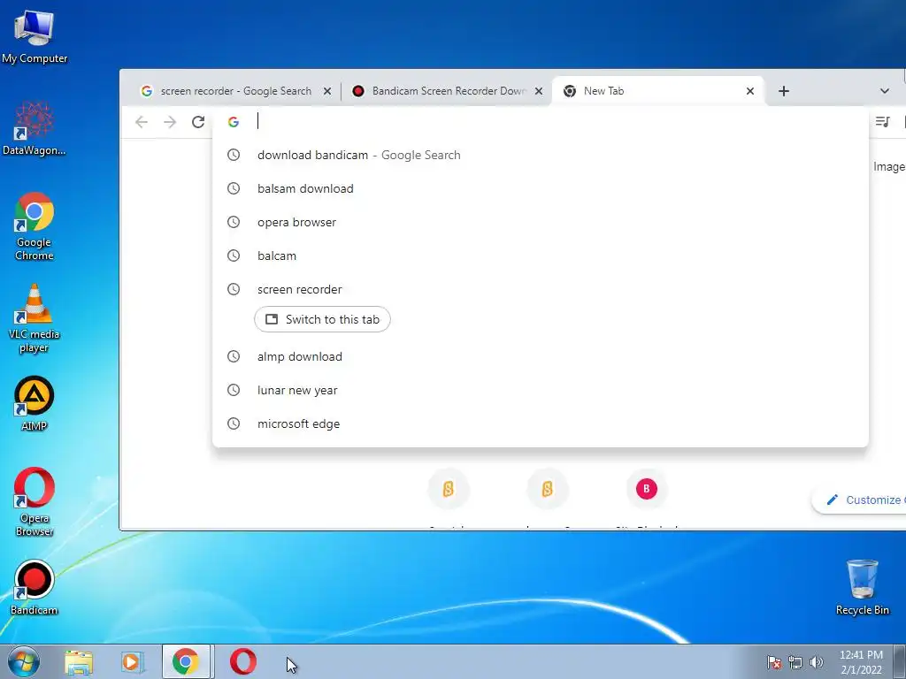The height and width of the screenshot is (679, 906).
Task: Expand the tab search chevron
Action: click(884, 91)
